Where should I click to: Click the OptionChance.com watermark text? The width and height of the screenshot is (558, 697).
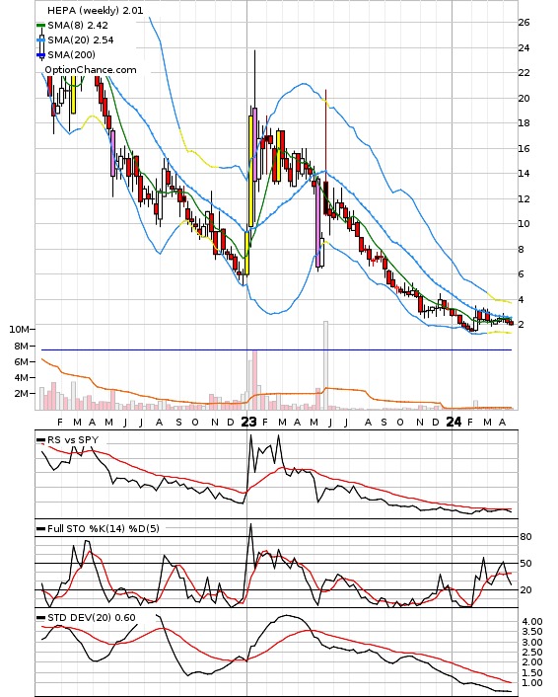(91, 70)
